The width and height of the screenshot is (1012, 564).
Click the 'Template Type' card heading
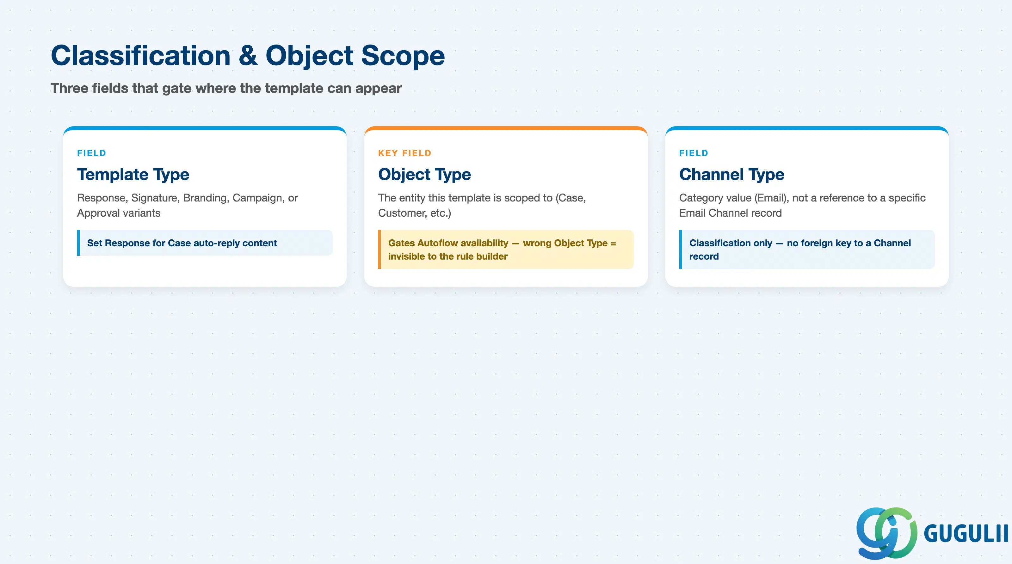tap(133, 174)
